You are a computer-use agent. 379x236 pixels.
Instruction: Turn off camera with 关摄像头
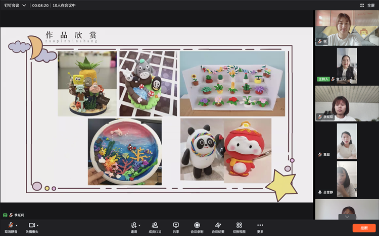(x=32, y=227)
